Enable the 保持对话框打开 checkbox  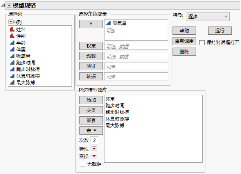tap(201, 43)
